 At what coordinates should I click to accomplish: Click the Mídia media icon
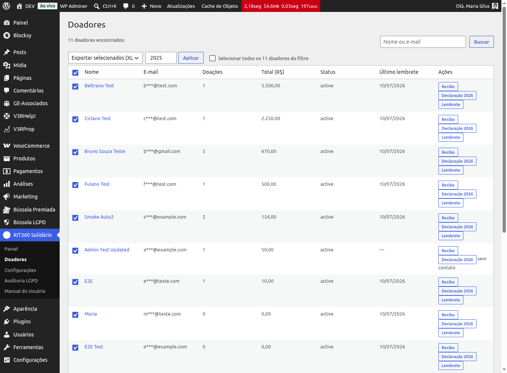(x=7, y=65)
